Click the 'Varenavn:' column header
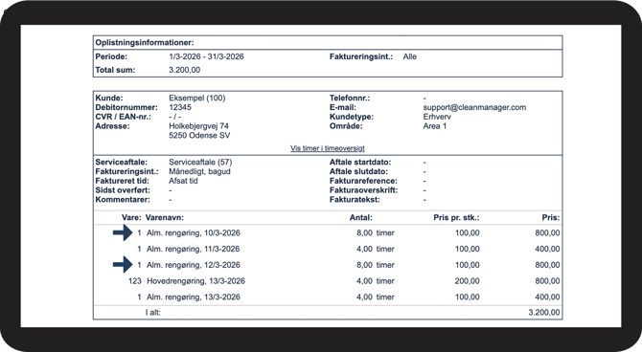Viewport: 642px width, 352px height. pos(165,217)
